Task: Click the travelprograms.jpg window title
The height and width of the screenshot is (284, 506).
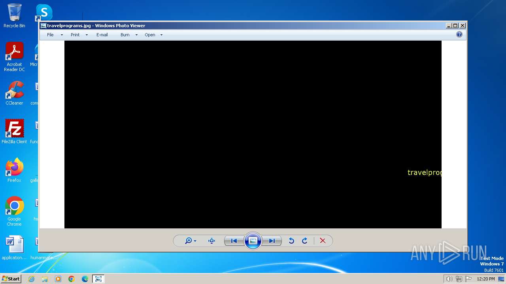Action: [x=96, y=26]
